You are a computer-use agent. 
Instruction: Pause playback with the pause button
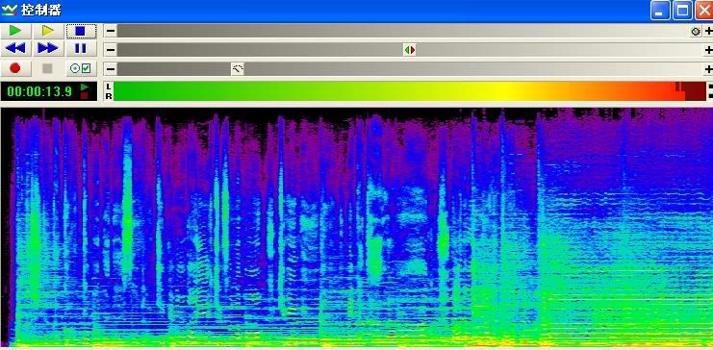point(81,48)
